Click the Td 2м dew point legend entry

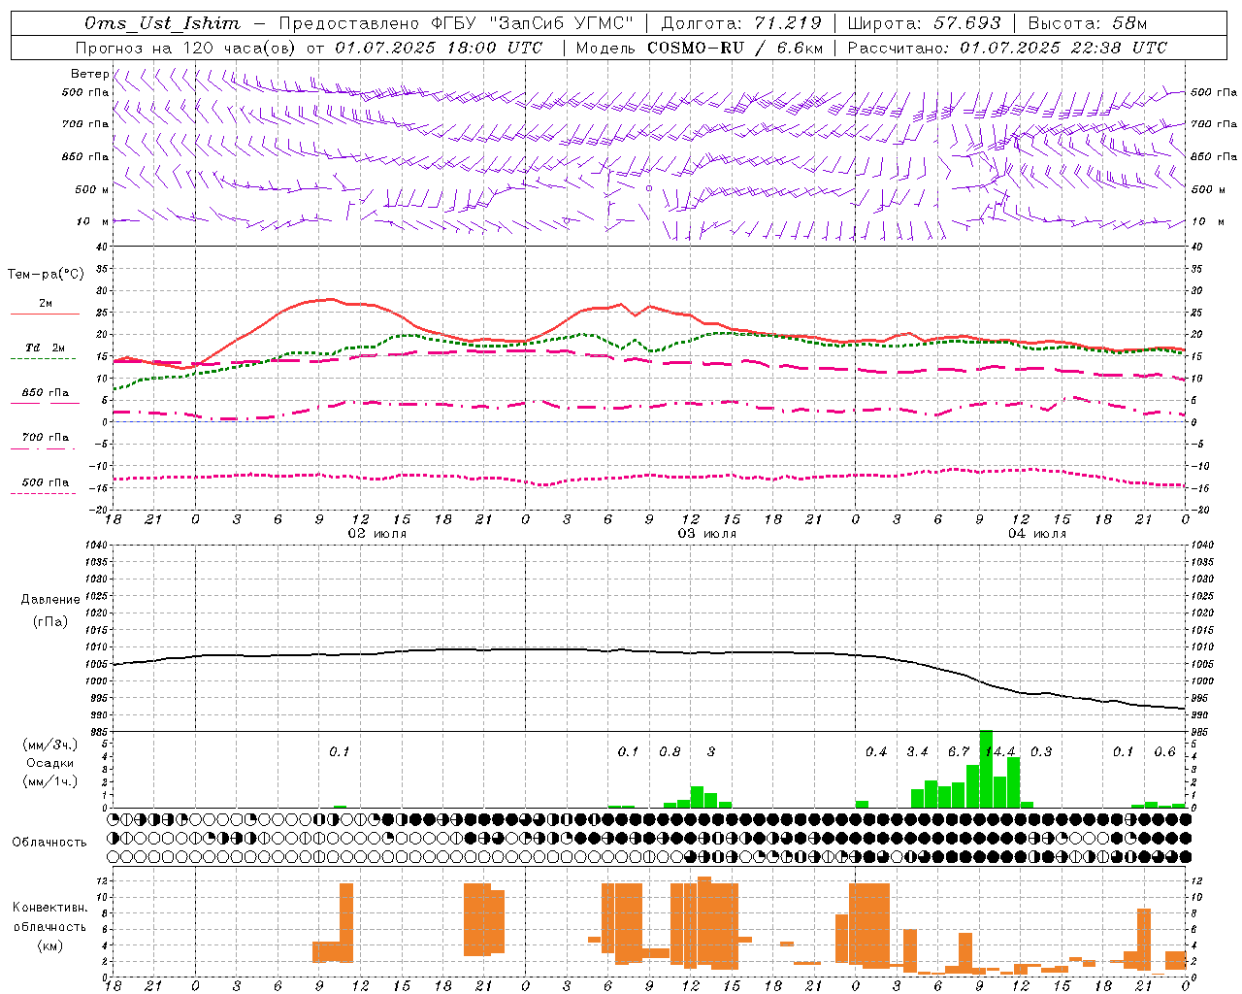46,348
